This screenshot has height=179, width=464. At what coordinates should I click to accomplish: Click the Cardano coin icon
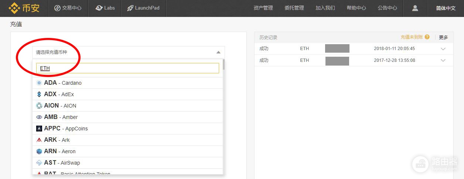point(39,83)
